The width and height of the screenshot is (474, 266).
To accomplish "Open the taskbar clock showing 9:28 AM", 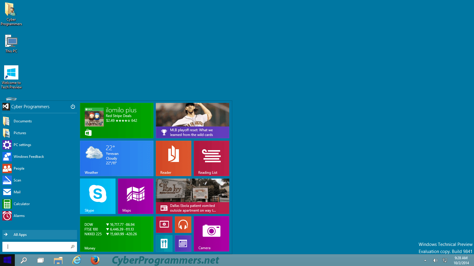I will point(461,260).
